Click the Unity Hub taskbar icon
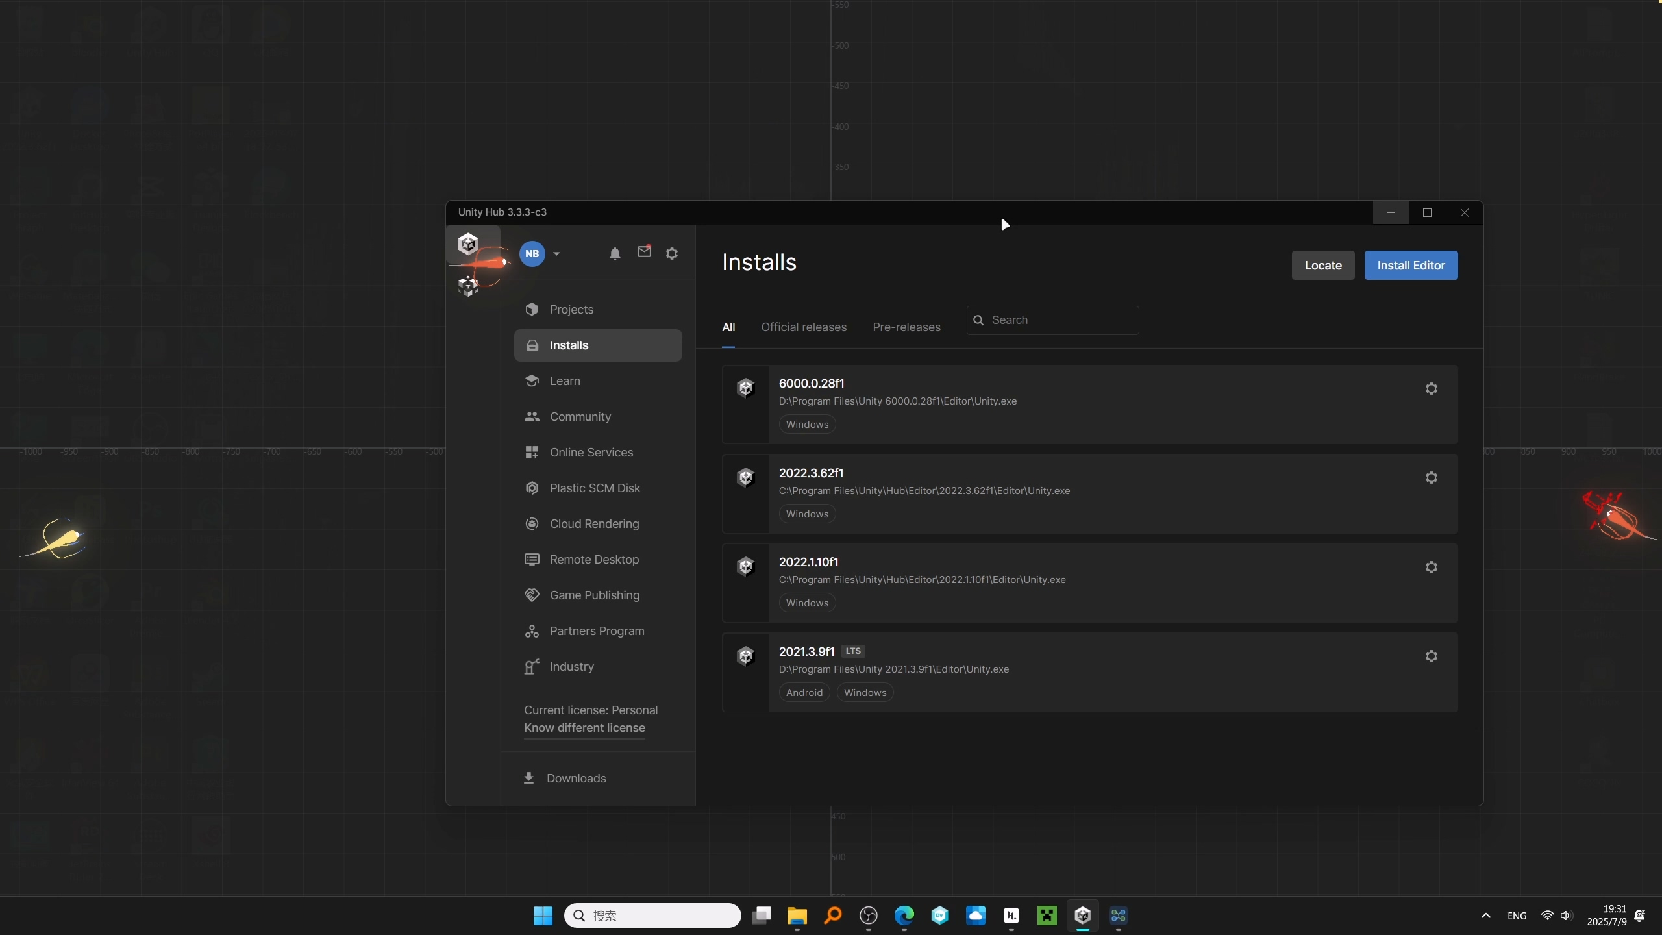 click(1083, 916)
